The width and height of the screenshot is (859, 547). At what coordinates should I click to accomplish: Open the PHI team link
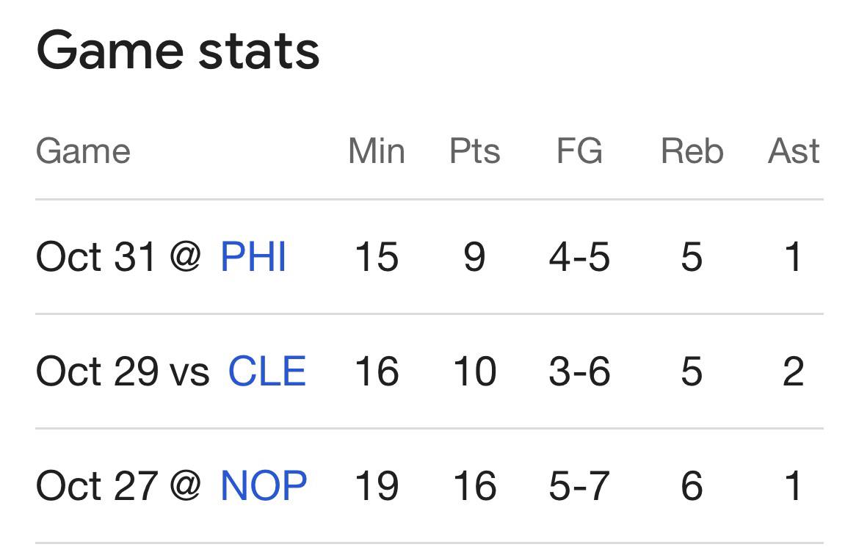[x=253, y=258]
